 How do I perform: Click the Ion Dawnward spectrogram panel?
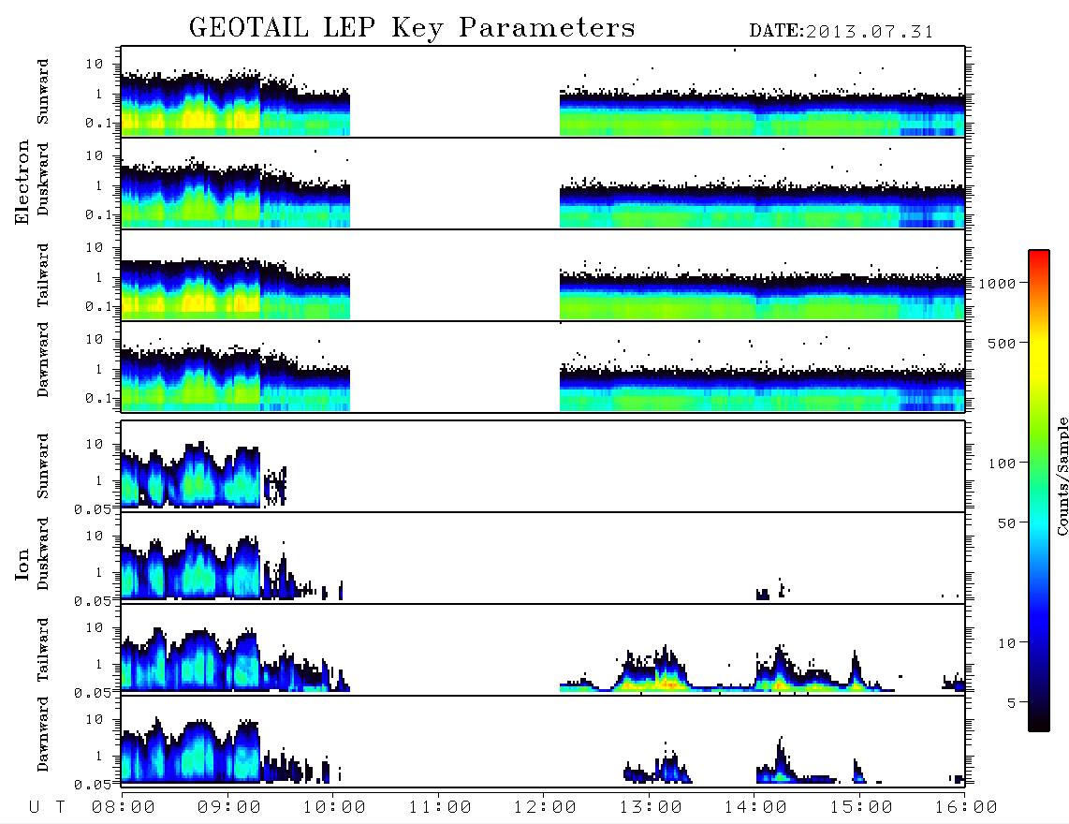(543, 741)
